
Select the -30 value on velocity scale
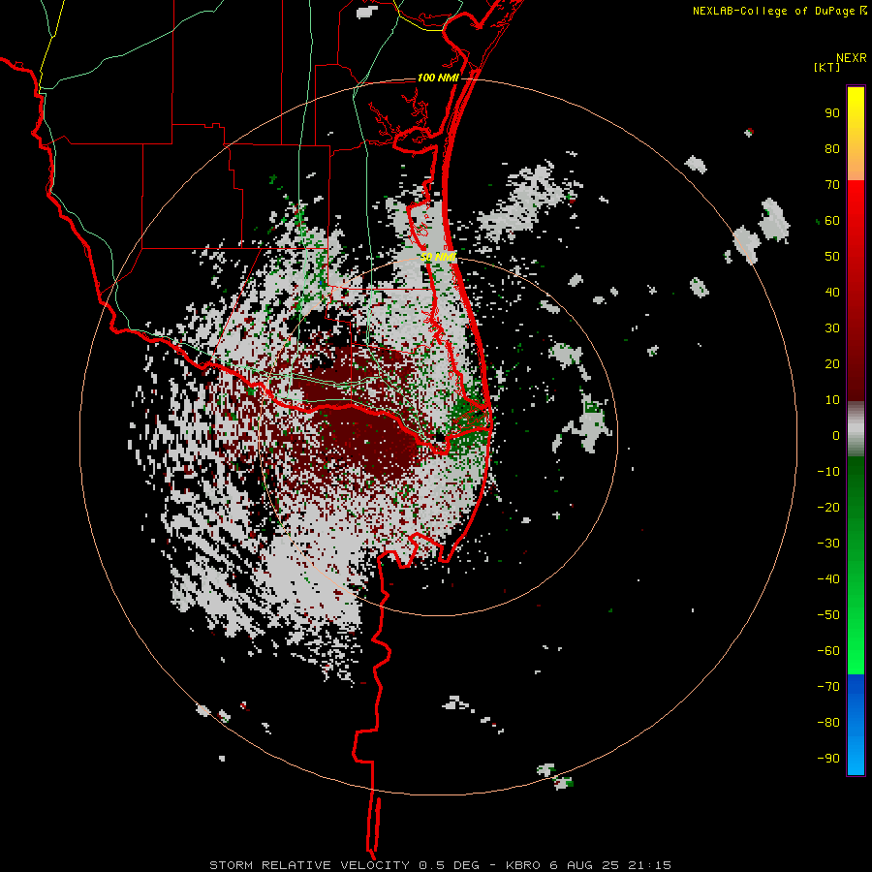[828, 544]
